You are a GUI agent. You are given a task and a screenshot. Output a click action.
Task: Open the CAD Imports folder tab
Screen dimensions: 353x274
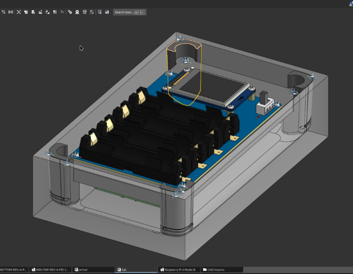click(x=216, y=270)
